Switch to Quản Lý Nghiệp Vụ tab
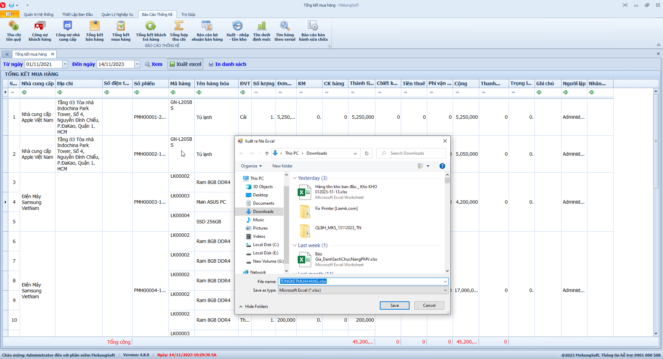The width and height of the screenshot is (663, 359). pos(117,14)
